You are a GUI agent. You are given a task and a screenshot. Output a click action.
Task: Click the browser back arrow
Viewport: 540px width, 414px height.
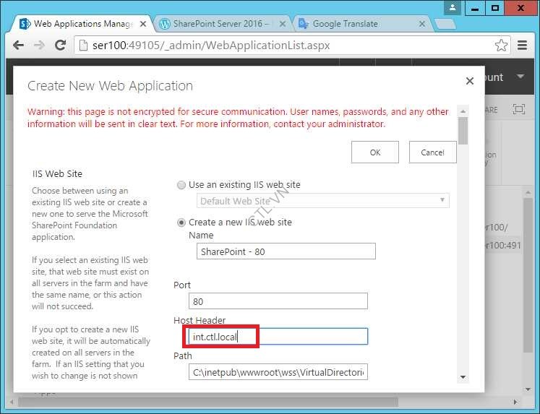18,46
